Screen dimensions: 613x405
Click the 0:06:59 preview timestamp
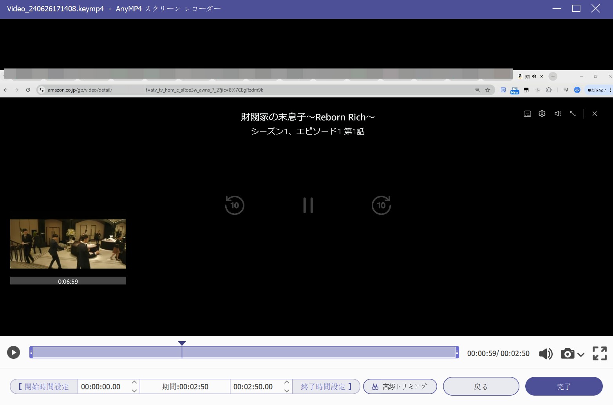click(x=68, y=281)
